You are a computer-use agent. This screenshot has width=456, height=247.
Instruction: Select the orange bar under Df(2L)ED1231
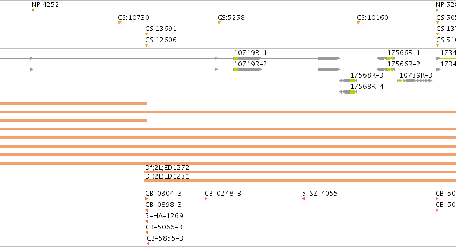[300, 181]
